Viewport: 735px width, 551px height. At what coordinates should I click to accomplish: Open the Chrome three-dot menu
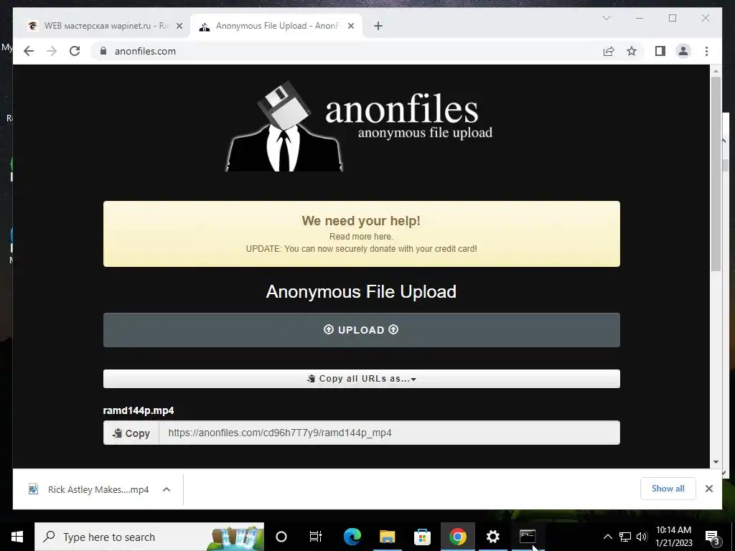(x=706, y=51)
